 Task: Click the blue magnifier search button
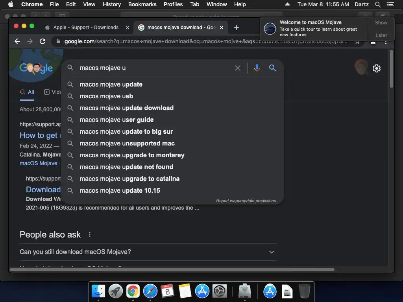click(x=272, y=68)
